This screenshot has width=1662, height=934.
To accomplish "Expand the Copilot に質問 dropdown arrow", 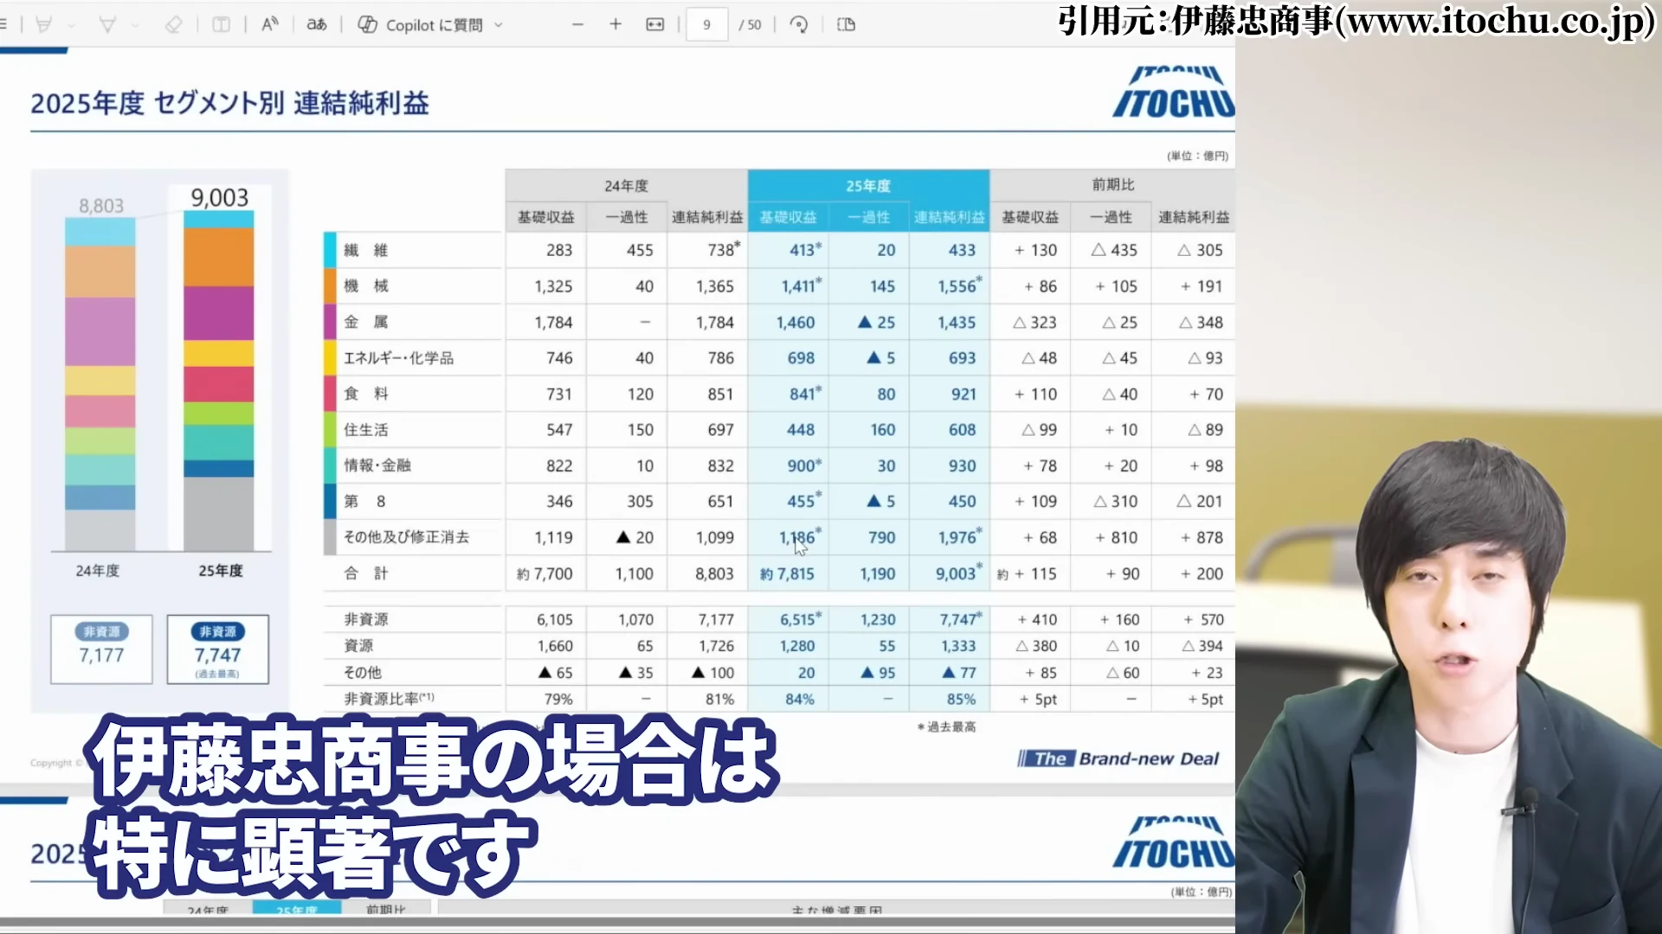I will pos(499,25).
